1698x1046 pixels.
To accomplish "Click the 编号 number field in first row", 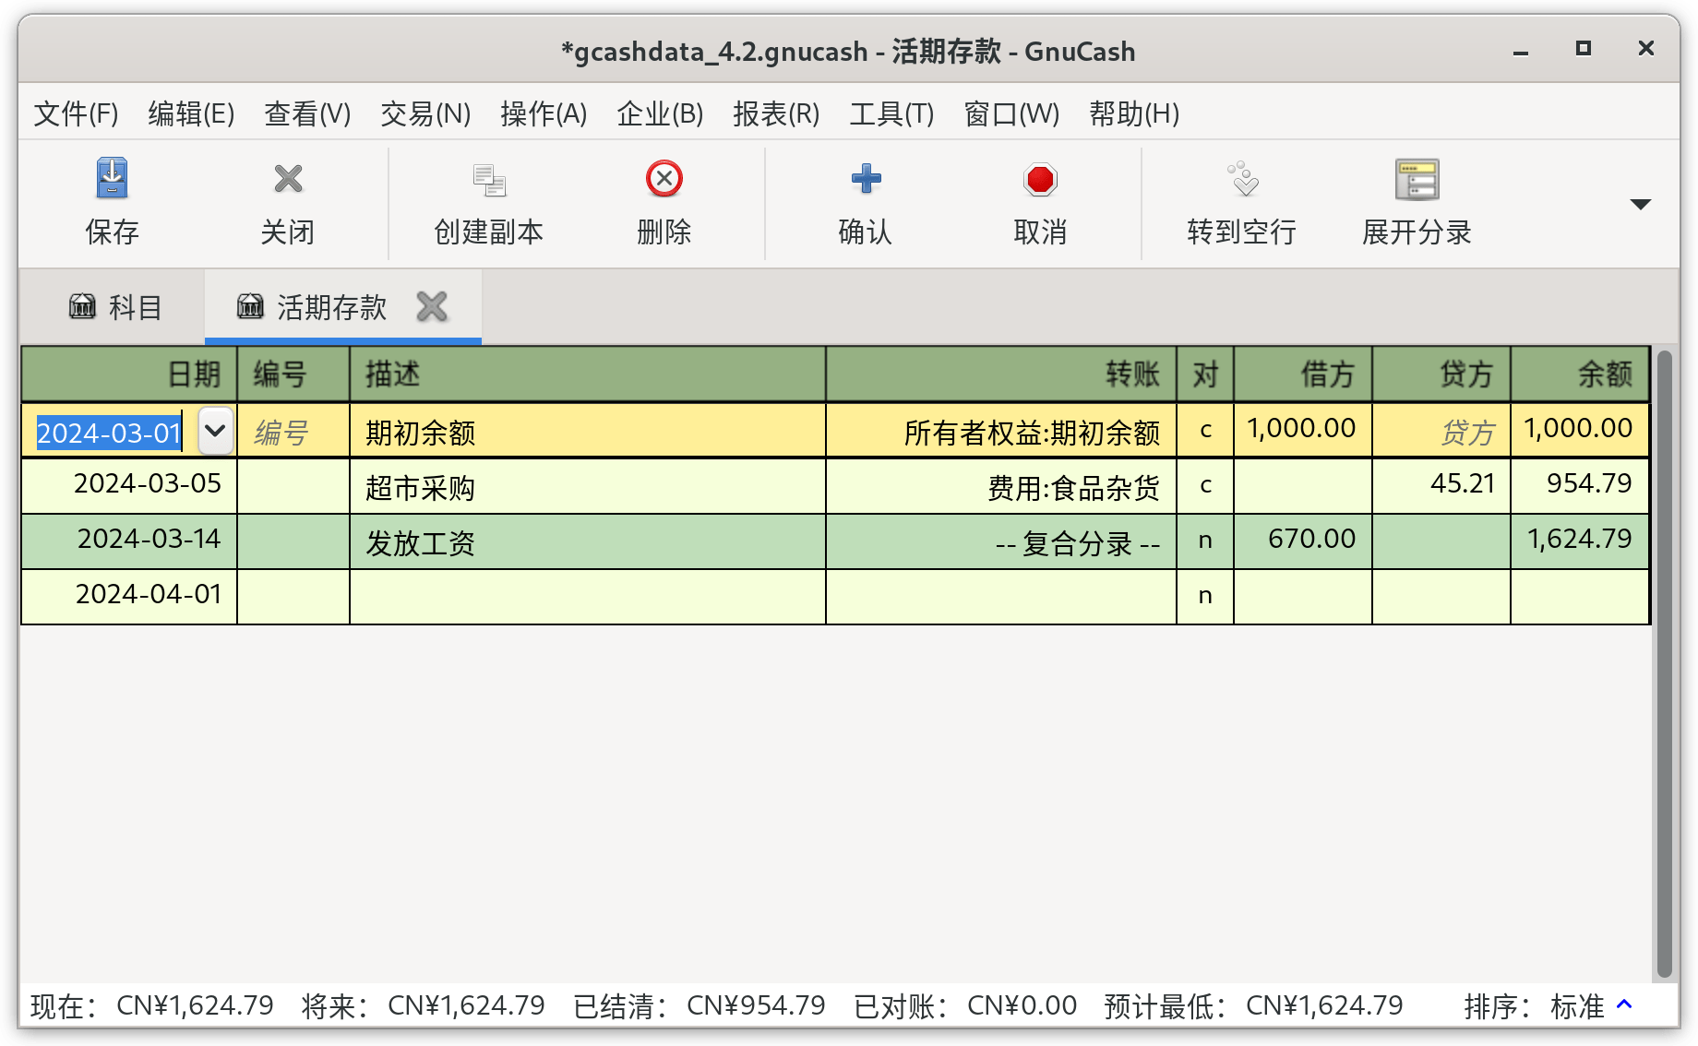I will coord(293,431).
